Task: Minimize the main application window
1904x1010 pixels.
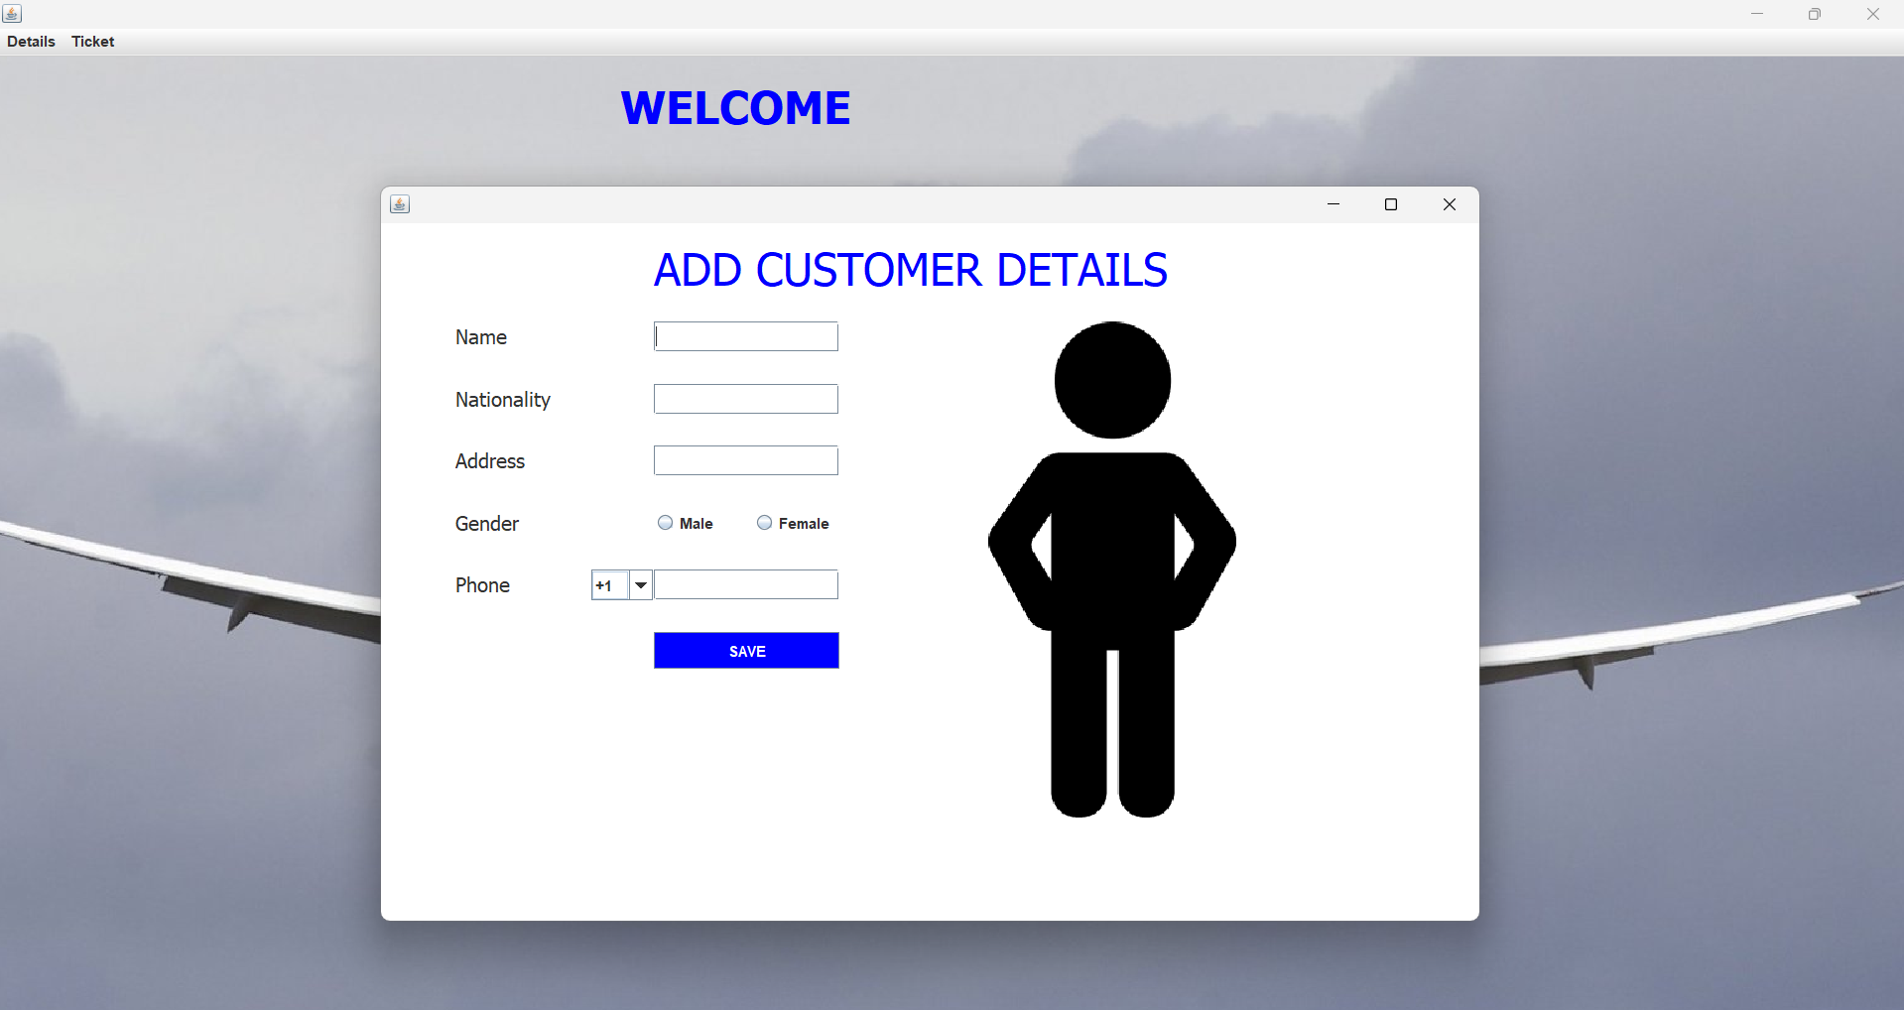Action: (1756, 14)
